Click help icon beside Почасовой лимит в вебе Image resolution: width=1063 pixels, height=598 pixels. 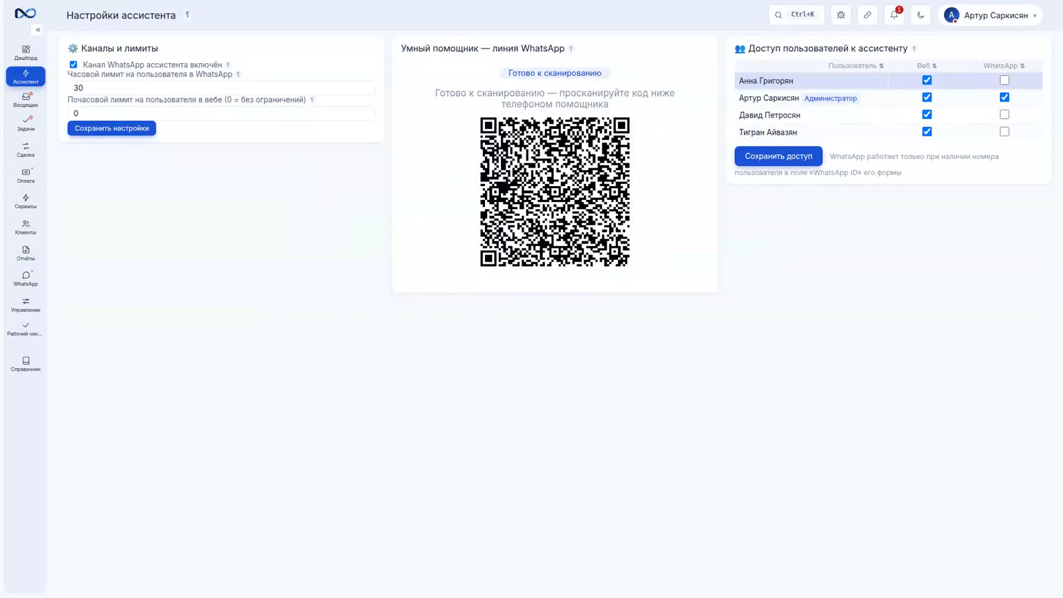coord(312,100)
